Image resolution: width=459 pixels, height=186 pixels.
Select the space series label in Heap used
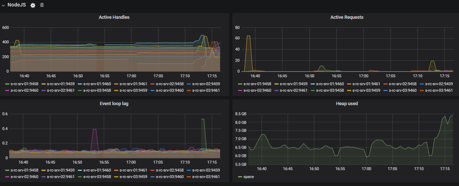[249, 177]
